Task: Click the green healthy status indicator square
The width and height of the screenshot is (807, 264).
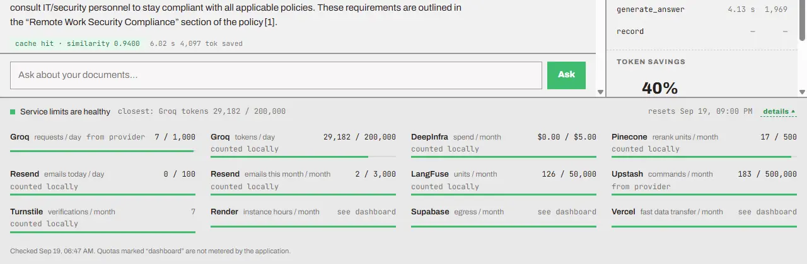Action: tap(13, 112)
